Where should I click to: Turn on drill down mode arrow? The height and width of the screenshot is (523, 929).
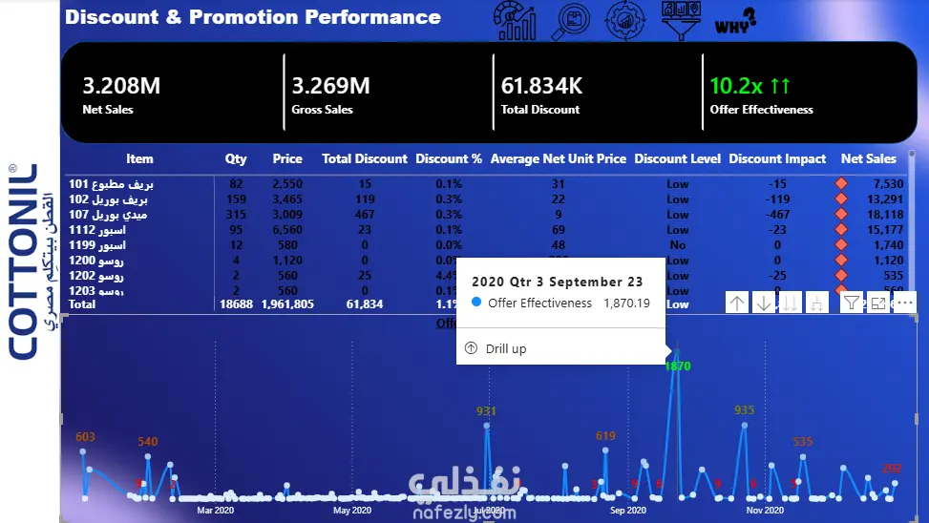tap(764, 303)
